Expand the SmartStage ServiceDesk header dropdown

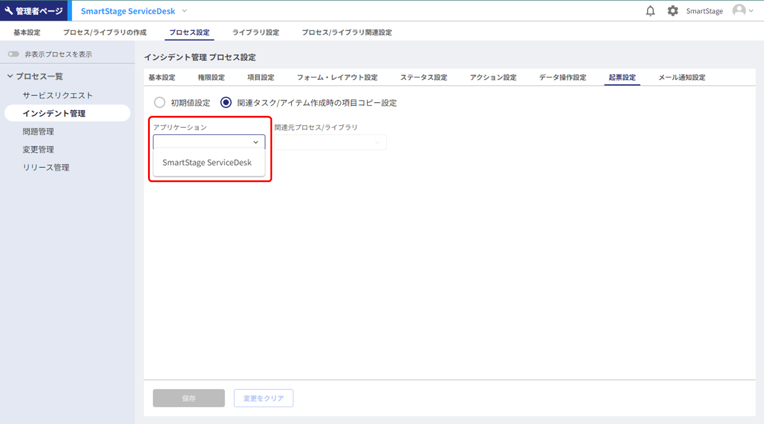184,11
